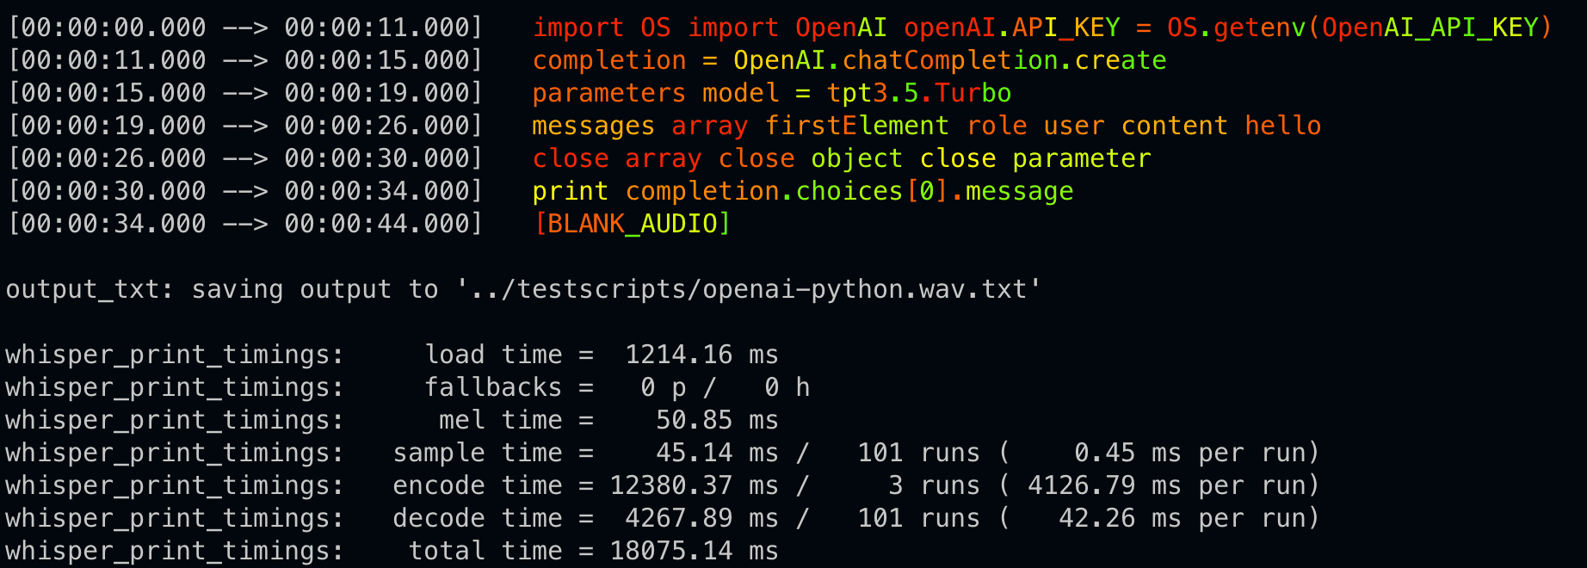Click '4126.79' ms per run value

[x=1081, y=485]
